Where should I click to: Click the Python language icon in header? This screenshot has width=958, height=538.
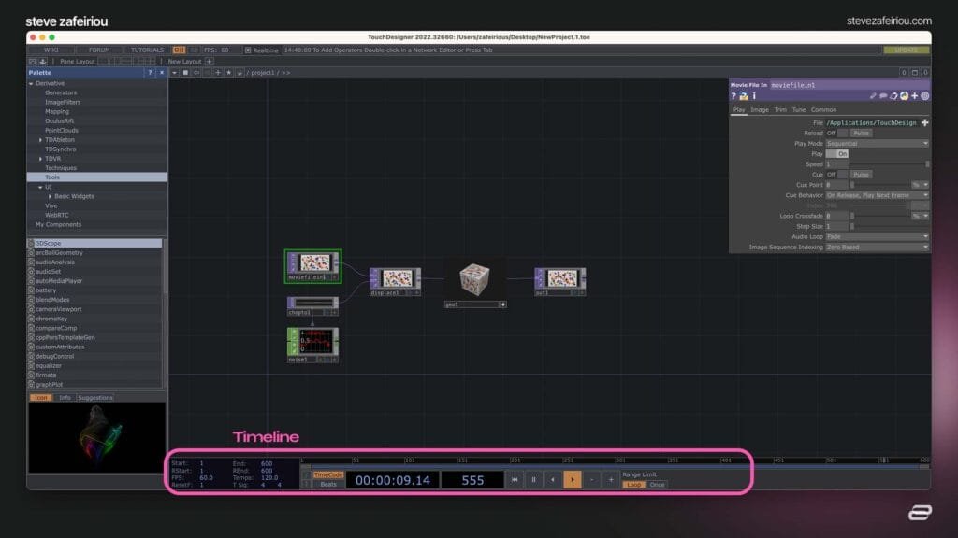click(904, 96)
